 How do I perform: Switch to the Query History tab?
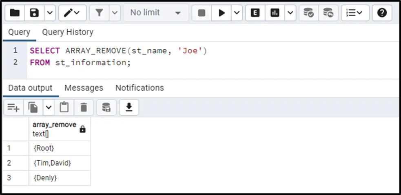68,32
